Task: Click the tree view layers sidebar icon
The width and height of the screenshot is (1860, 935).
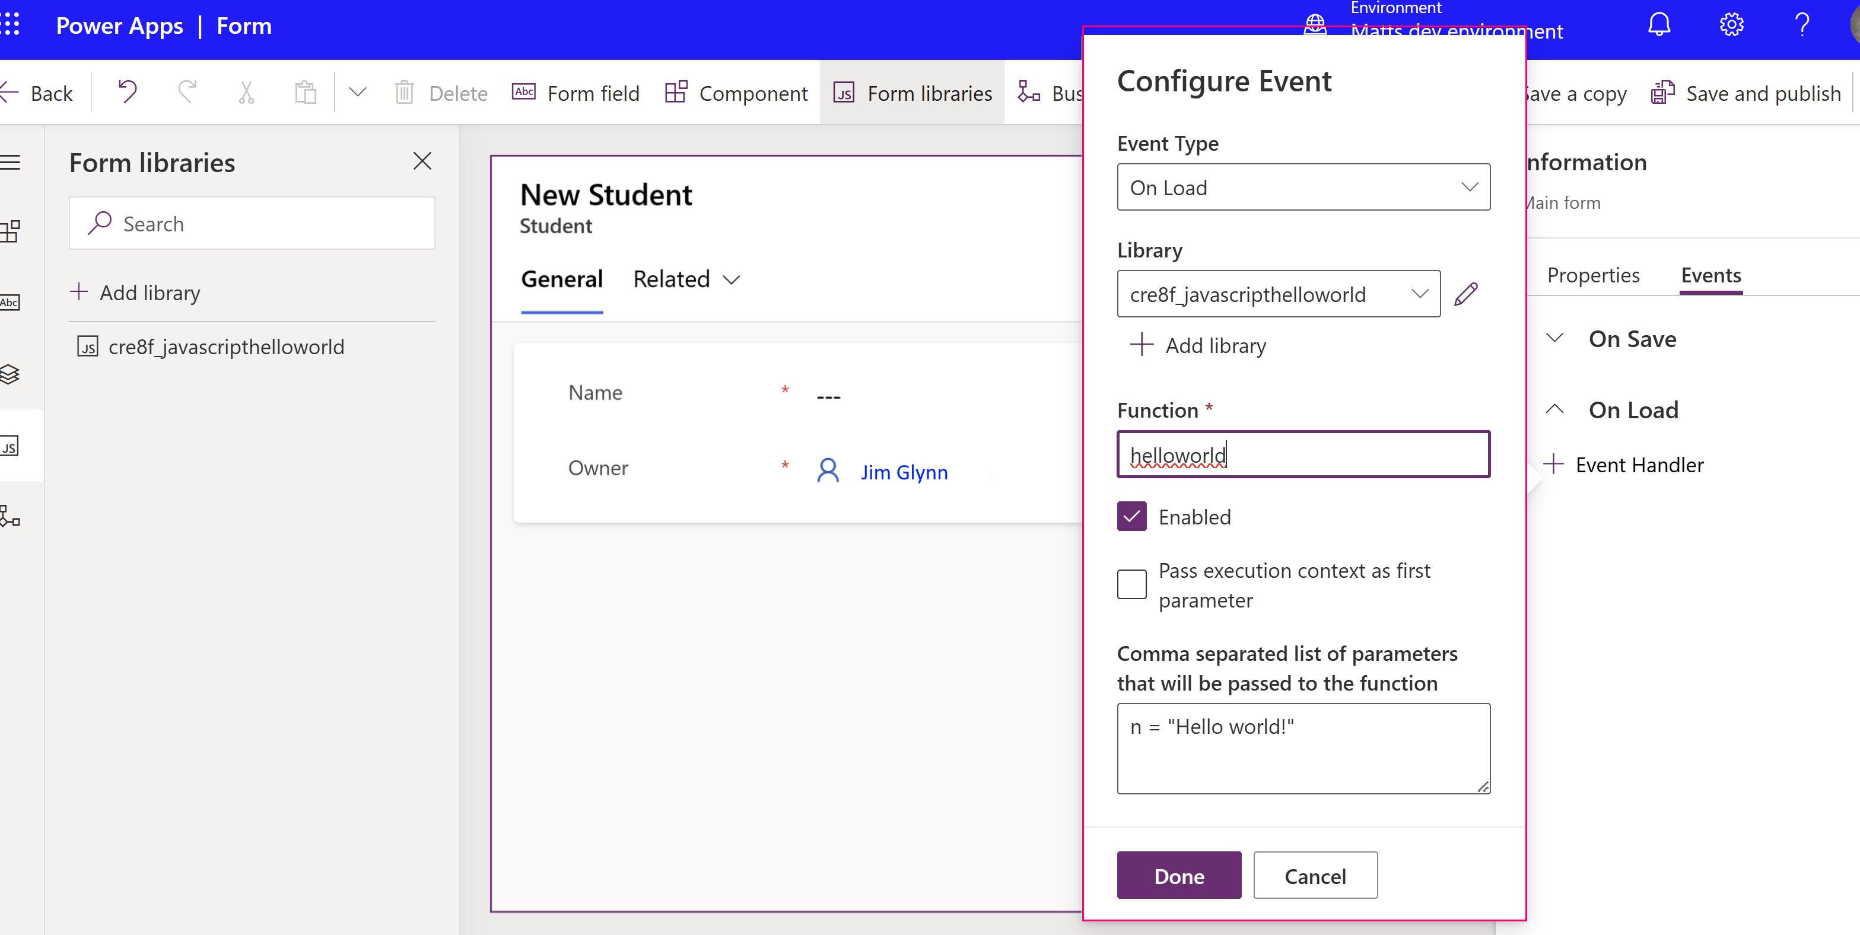Action: click(x=10, y=374)
